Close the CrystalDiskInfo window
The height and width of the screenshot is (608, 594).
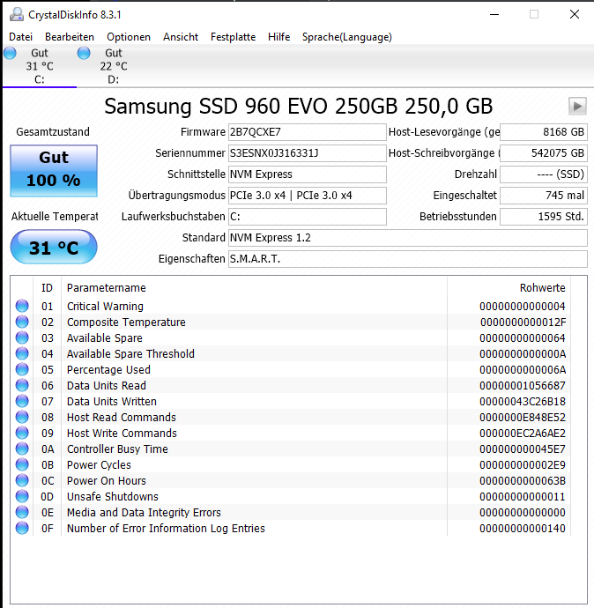pos(575,15)
